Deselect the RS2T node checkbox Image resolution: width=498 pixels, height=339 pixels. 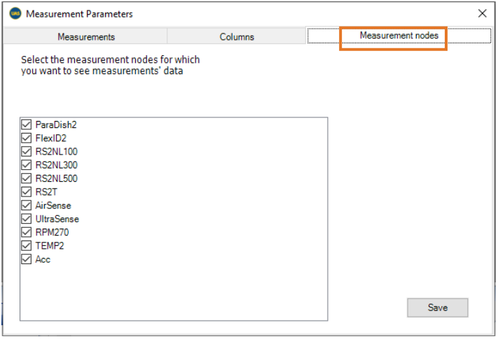[27, 192]
